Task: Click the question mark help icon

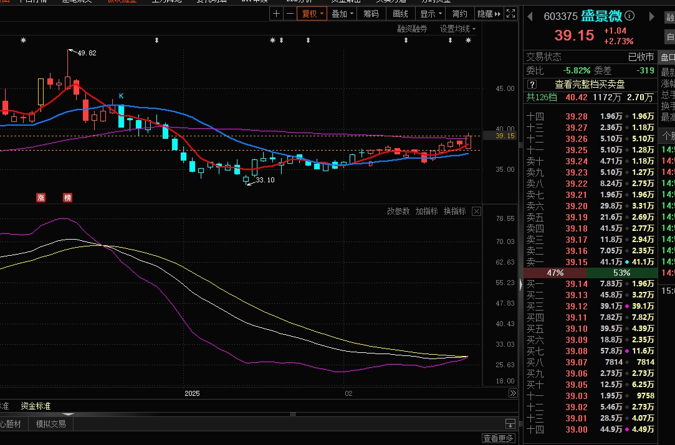Action: click(532, 84)
